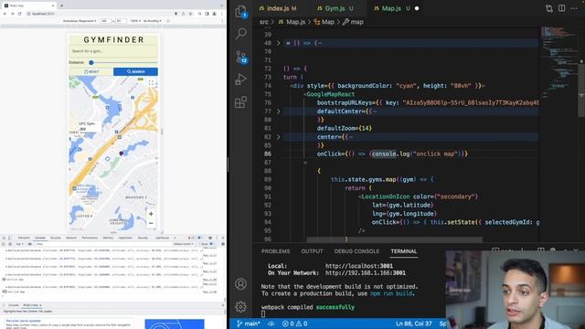
Task: Click the network URL 192.168.1.166:3001
Action: 366,272
